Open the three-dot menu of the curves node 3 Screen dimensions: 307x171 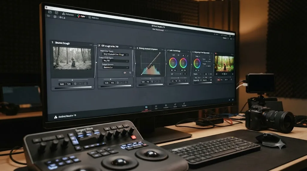point(162,50)
